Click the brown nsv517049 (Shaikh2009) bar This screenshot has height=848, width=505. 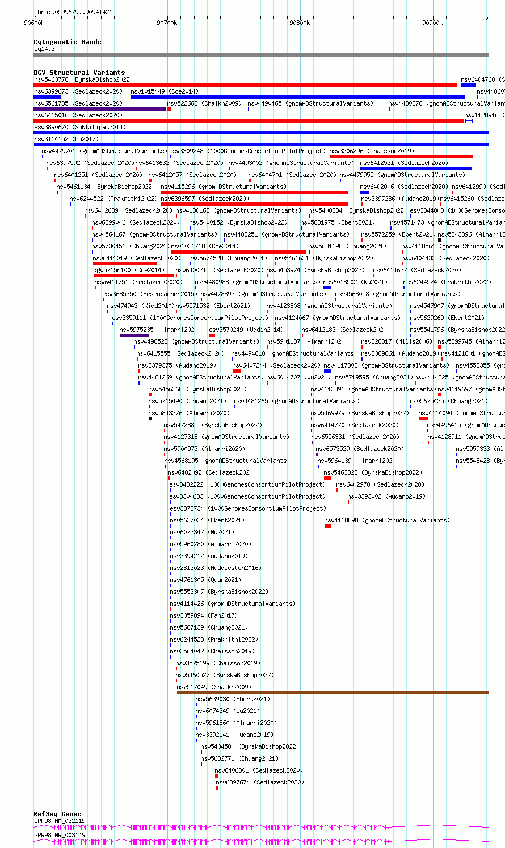pos(333,693)
